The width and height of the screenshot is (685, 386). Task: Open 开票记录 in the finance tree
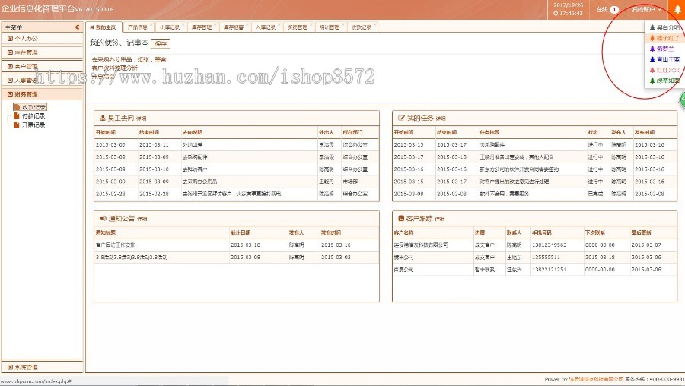(x=33, y=125)
